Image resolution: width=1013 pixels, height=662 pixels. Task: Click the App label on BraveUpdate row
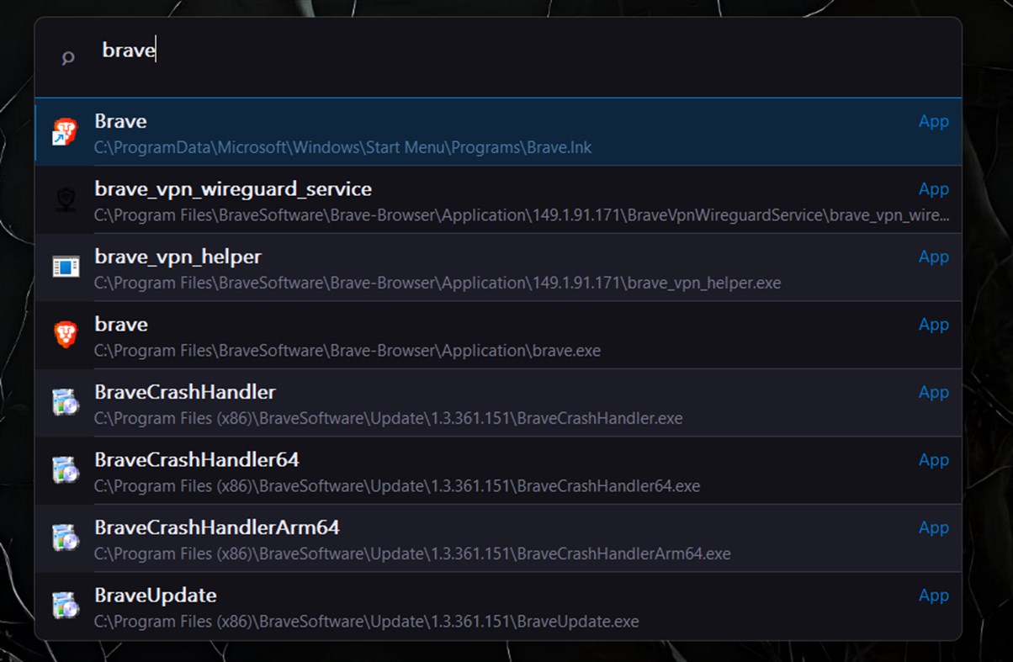[933, 596]
